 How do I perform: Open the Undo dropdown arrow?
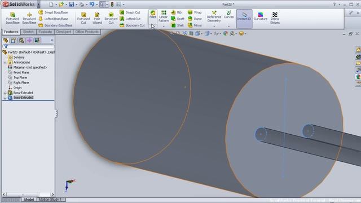click(96, 5)
